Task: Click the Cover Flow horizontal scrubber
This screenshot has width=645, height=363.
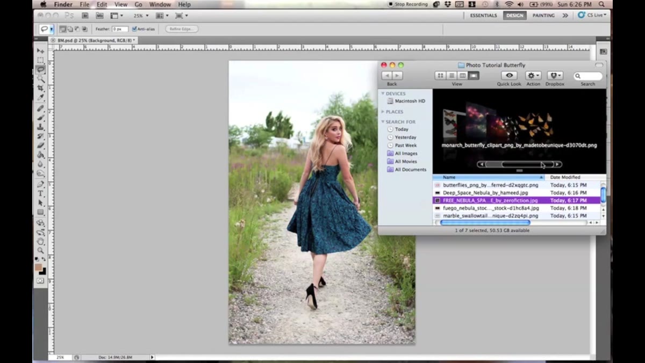Action: pos(519,164)
